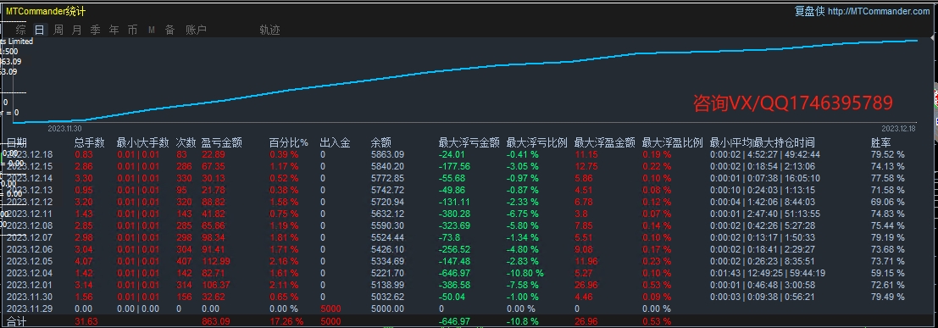The image size is (938, 328).
Task: Click the profit amount 112.99
Action: click(216, 261)
